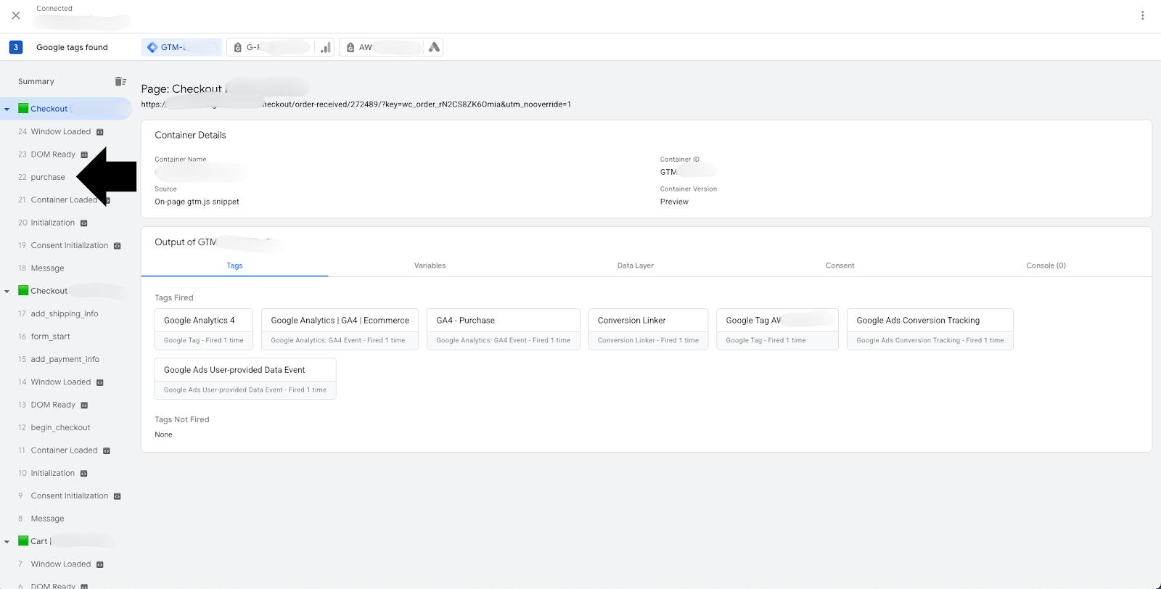Select the AW Google Ads tag chip
1161x589 pixels.
(382, 47)
